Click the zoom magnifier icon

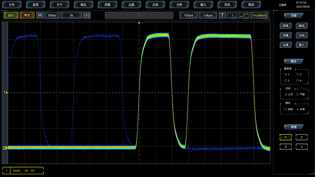coord(87,15)
